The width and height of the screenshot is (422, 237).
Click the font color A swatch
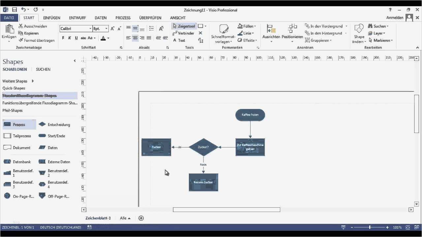click(103, 38)
